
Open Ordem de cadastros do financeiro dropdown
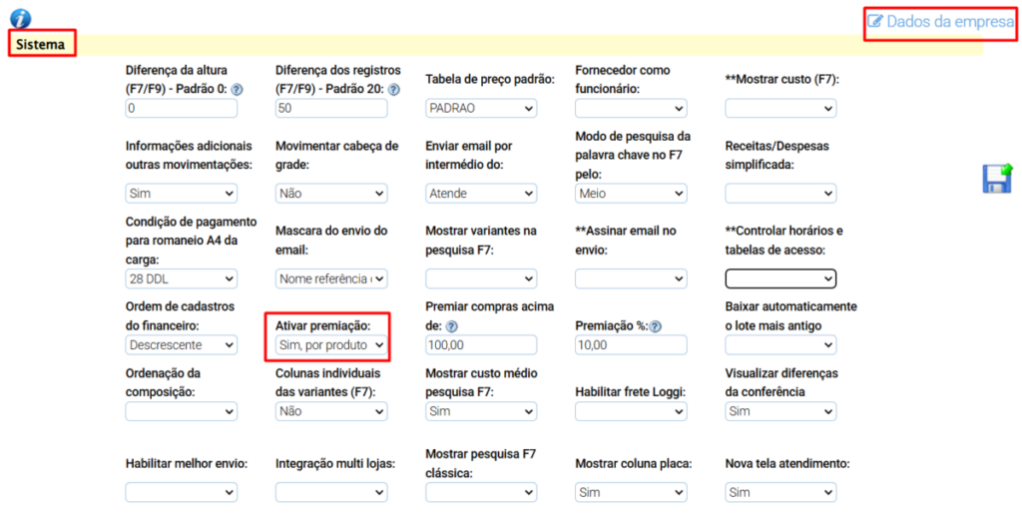tap(182, 345)
